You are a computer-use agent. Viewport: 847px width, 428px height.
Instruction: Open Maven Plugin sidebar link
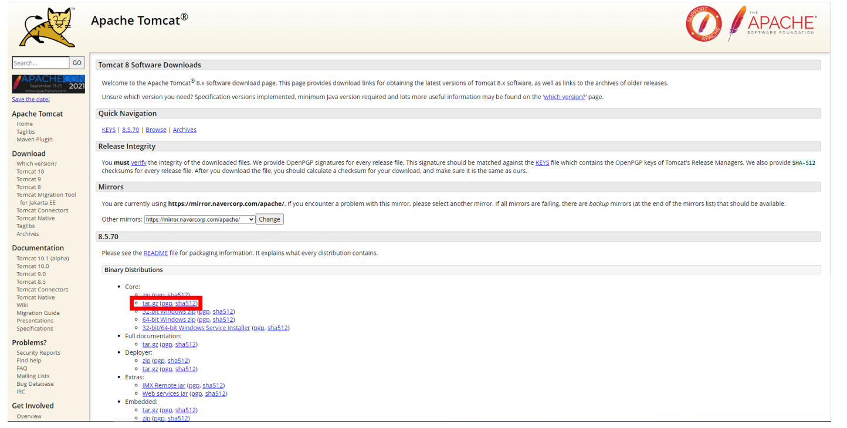pos(35,140)
